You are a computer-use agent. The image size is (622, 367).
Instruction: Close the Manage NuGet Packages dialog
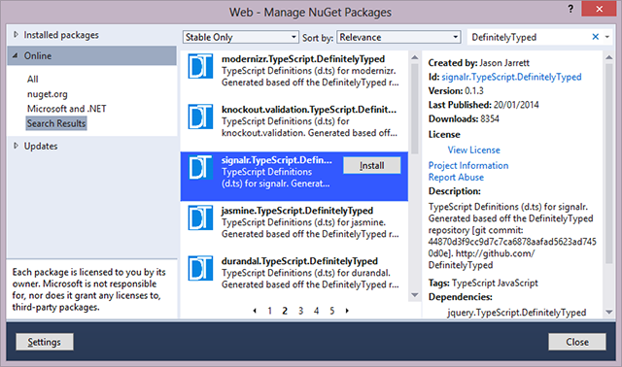[x=577, y=342]
